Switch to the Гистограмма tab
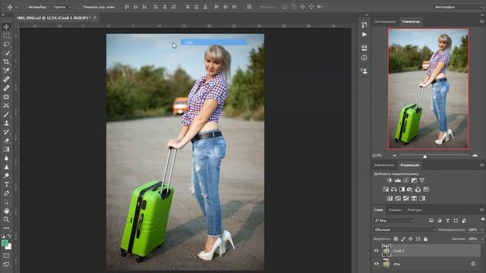Viewport: 486px width, 273px height. (x=385, y=21)
